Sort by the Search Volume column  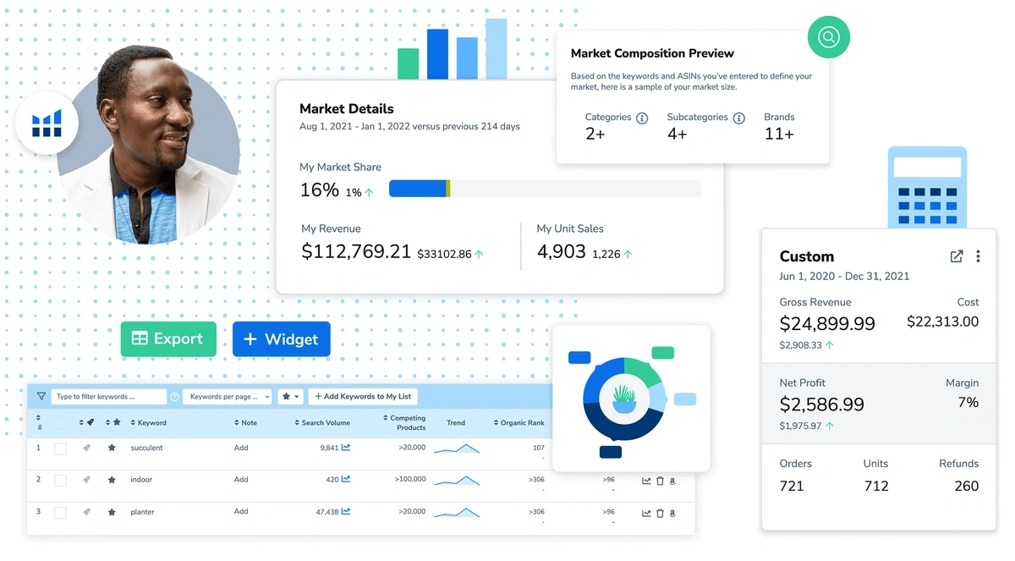322,422
